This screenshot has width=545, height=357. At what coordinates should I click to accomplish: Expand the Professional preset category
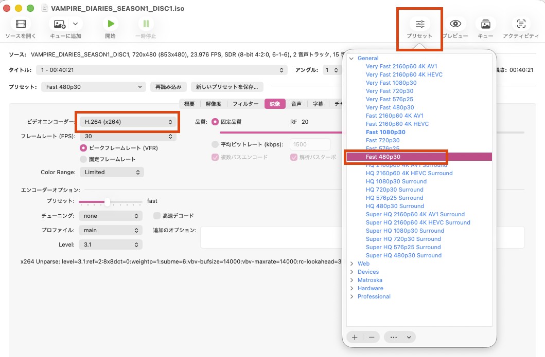click(351, 296)
